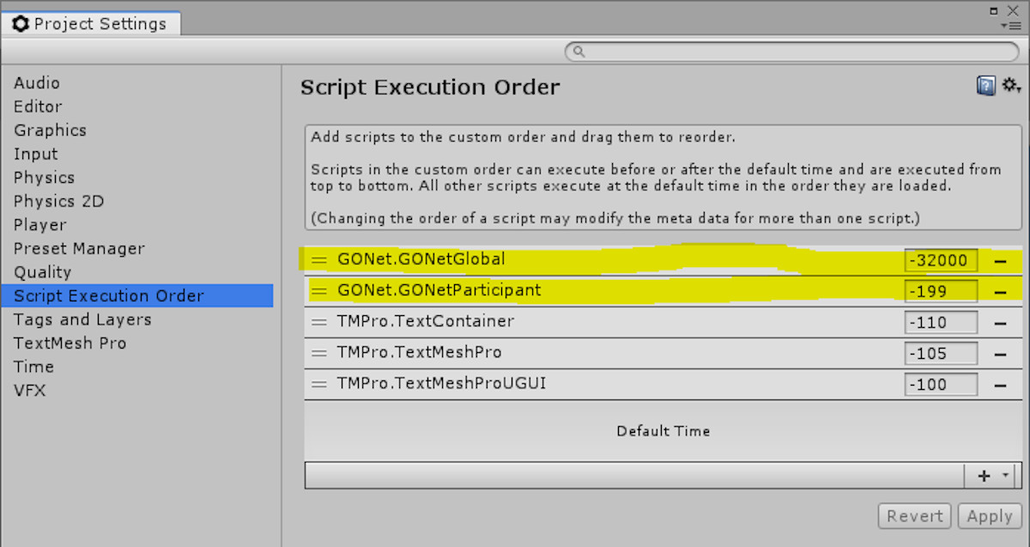
Task: Open the add script plus dropdown
Action: tap(991, 476)
